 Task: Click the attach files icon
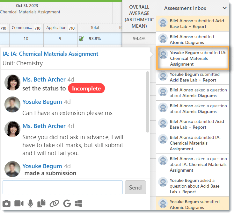[x=42, y=203]
